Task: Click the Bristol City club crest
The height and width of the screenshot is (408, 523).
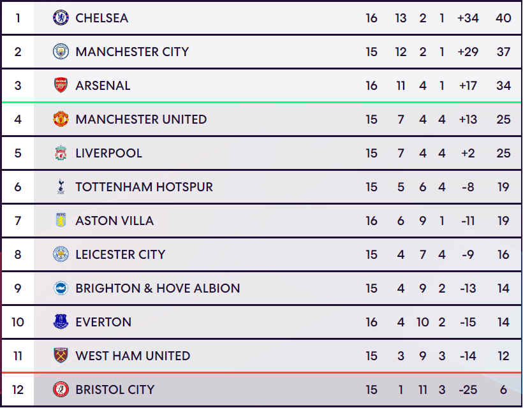Action: pyautogui.click(x=61, y=390)
